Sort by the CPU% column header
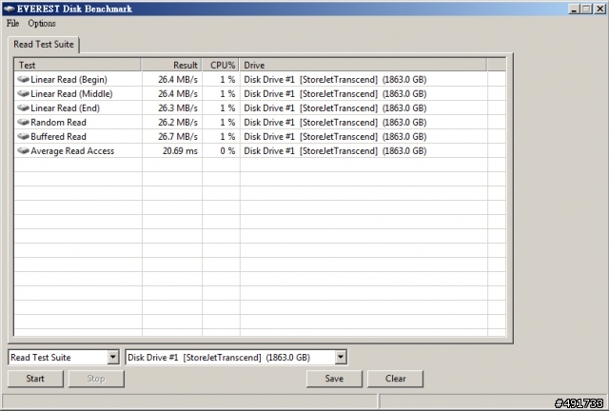 click(x=221, y=65)
